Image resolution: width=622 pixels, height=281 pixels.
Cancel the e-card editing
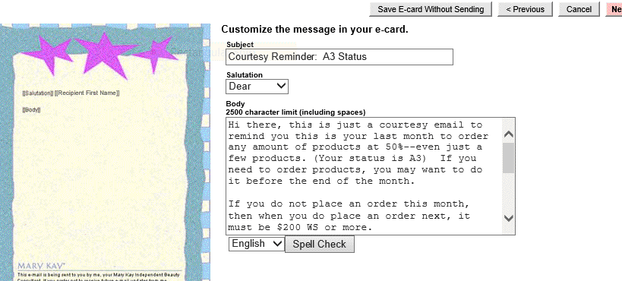tap(579, 9)
